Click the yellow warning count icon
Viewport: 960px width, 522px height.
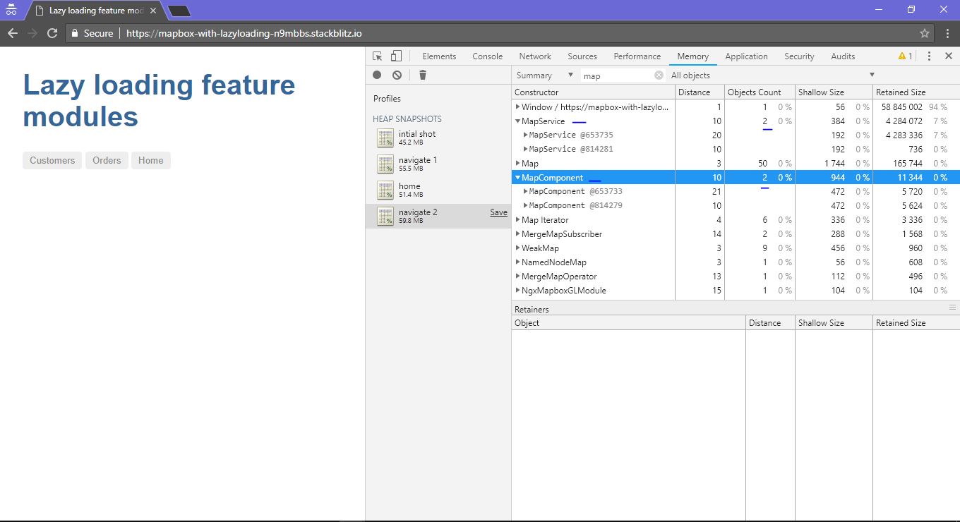[x=905, y=56]
